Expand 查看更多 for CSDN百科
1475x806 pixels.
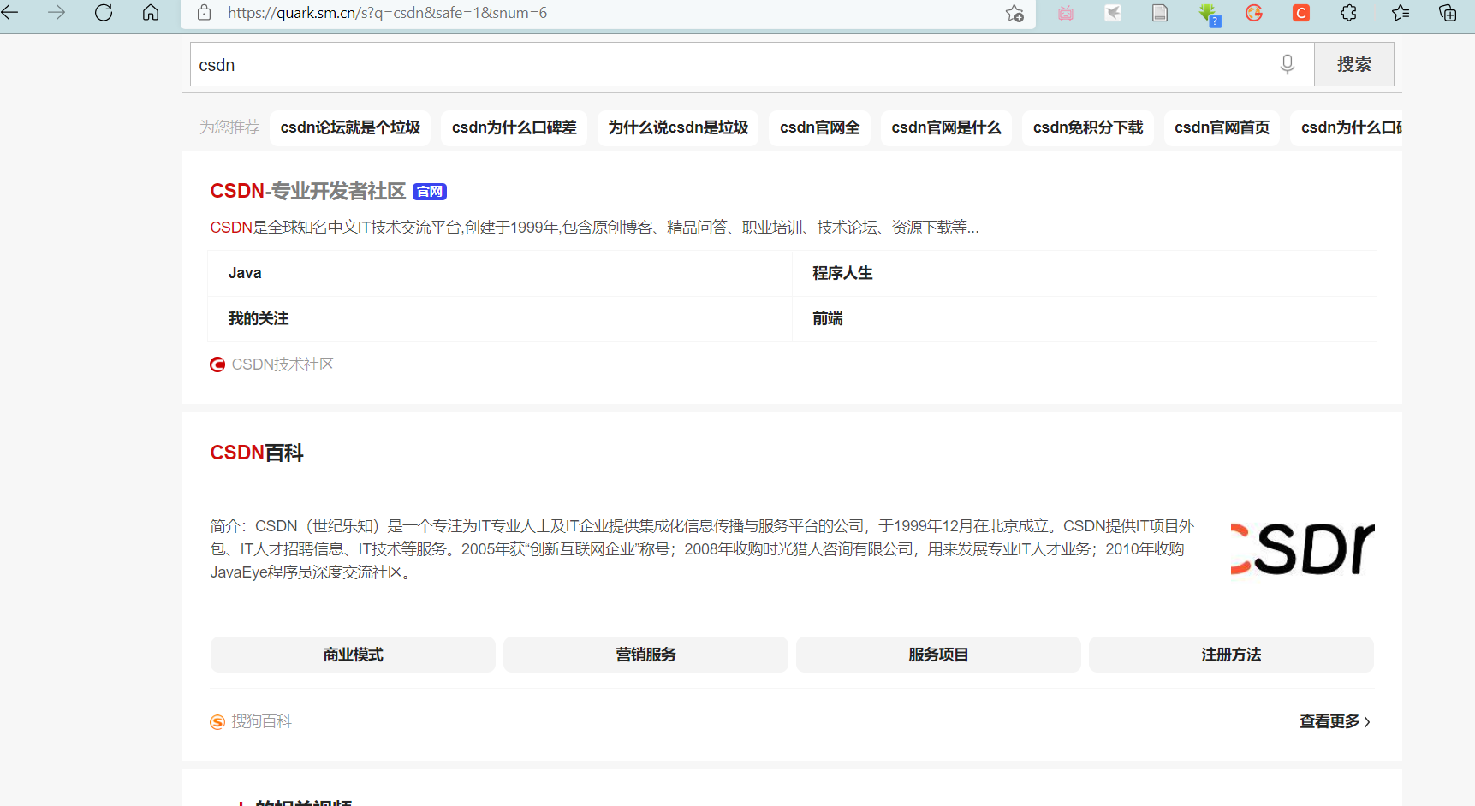1334,721
